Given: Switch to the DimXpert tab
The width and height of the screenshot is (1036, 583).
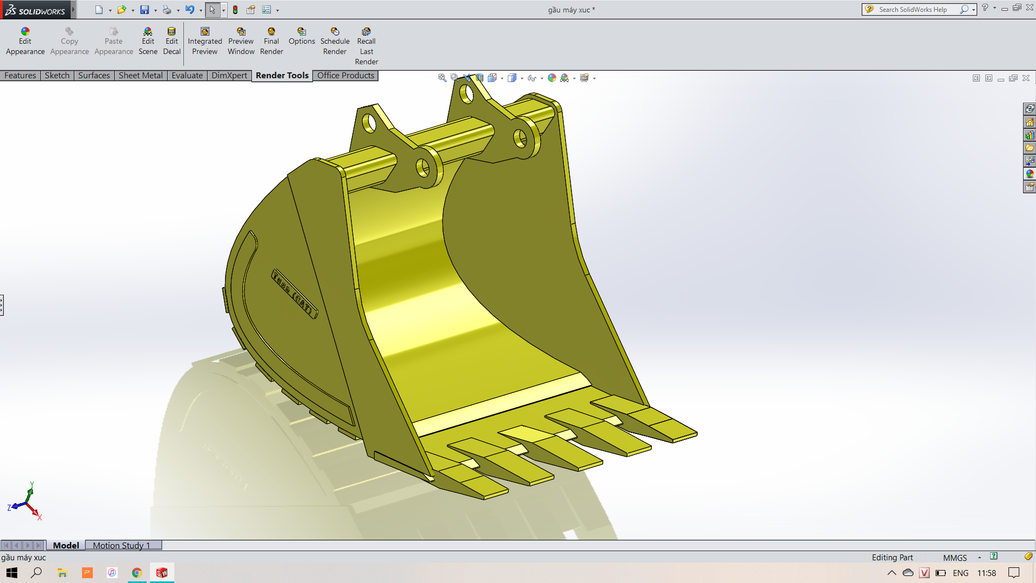Looking at the screenshot, I should pyautogui.click(x=229, y=76).
